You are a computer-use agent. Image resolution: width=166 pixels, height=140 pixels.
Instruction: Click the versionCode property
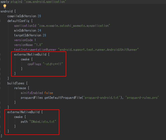[23, 40]
